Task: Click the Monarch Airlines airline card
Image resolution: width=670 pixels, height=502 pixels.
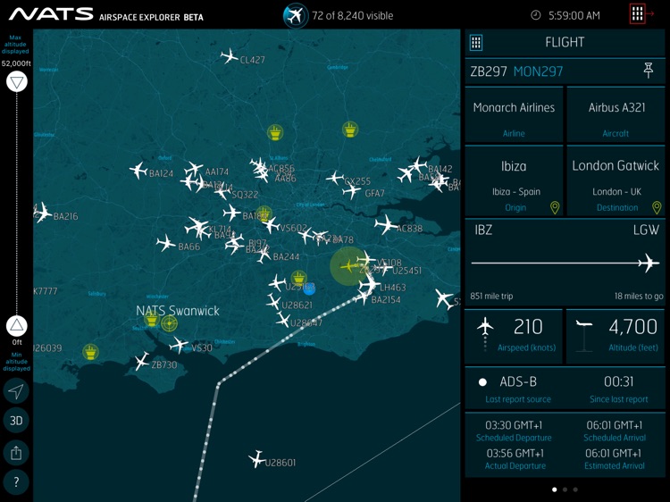Action: click(x=514, y=114)
